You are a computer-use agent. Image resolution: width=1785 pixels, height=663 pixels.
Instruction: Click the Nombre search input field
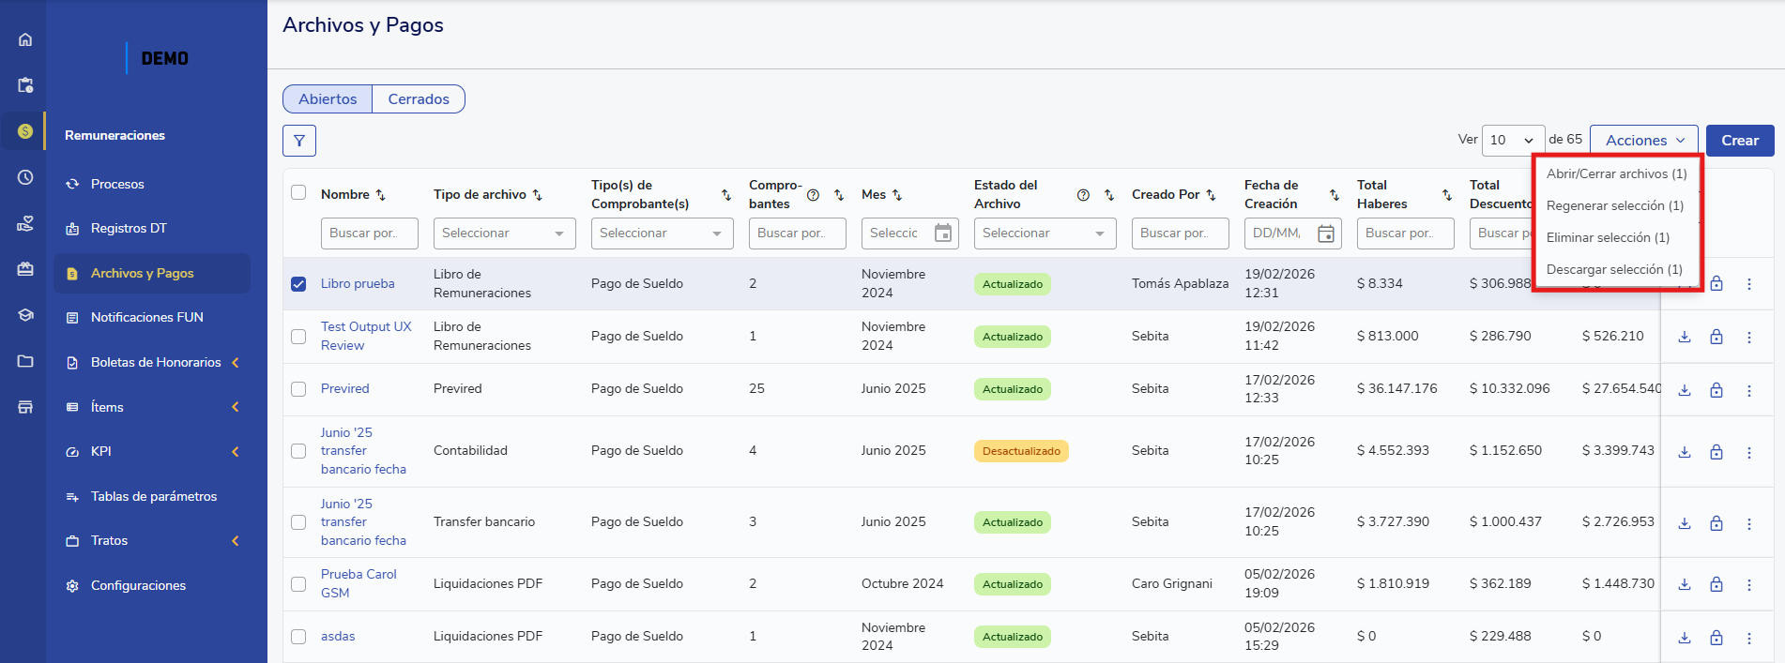(x=369, y=234)
